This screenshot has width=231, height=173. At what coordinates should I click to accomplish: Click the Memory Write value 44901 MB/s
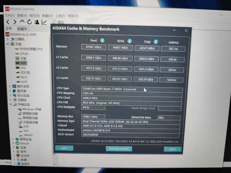(120, 48)
